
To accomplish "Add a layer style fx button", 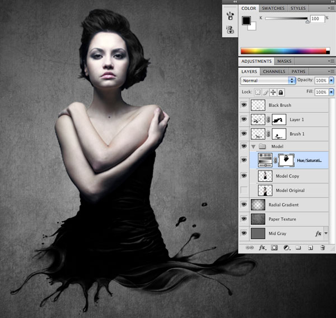I will [x=262, y=248].
